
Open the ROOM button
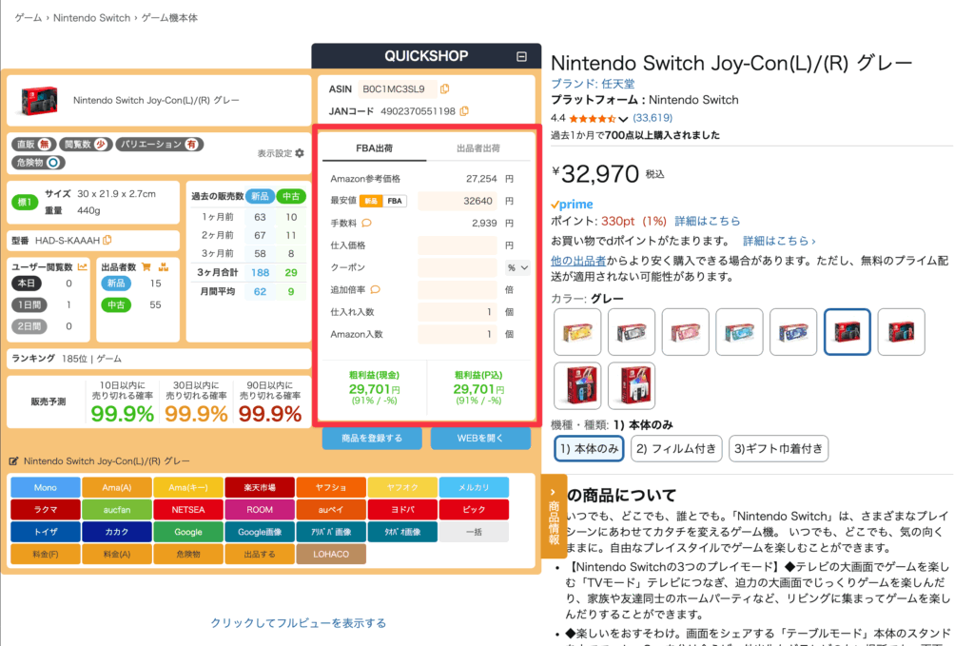coord(260,510)
